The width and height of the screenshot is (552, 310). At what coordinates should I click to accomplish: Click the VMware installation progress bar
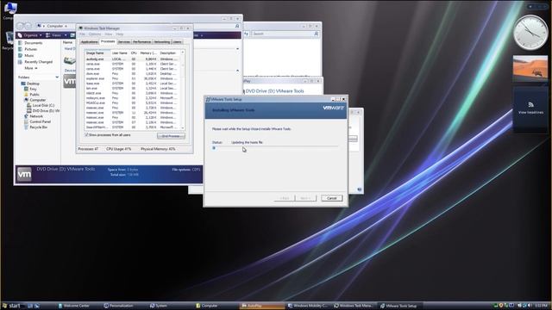tap(275, 148)
